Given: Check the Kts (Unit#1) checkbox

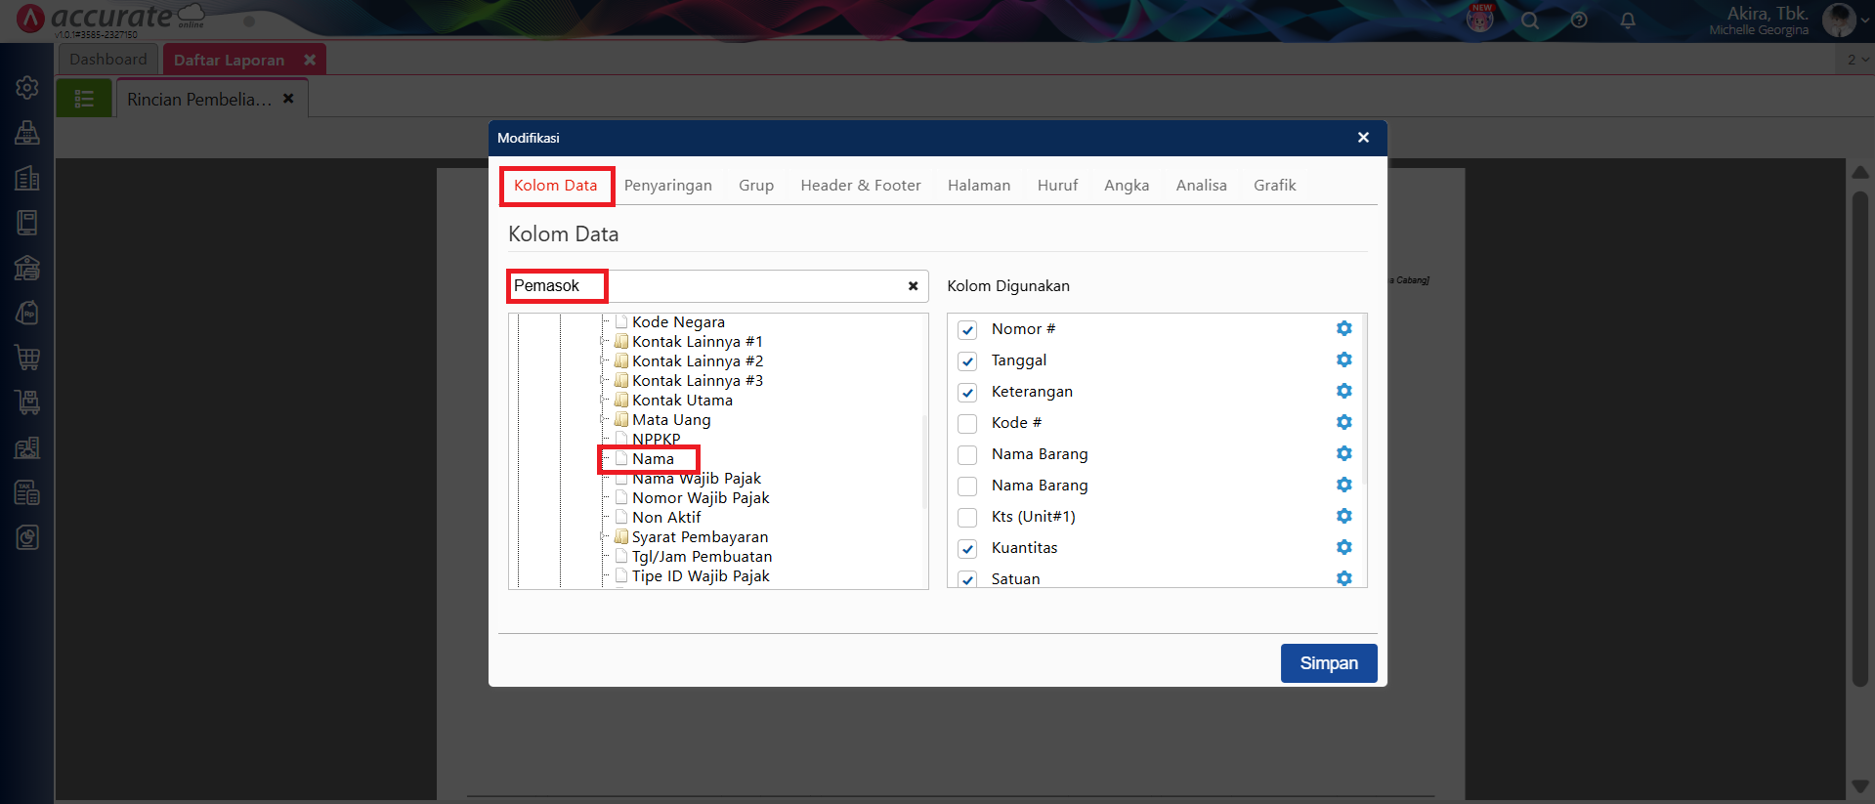Looking at the screenshot, I should [967, 518].
